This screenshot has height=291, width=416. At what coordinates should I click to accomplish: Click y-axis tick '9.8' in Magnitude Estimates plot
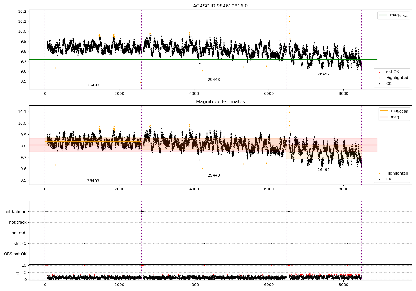coord(24,146)
